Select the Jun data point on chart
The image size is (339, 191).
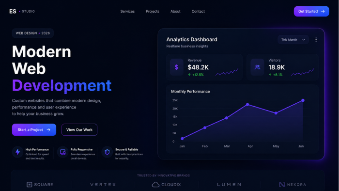[x=303, y=100]
